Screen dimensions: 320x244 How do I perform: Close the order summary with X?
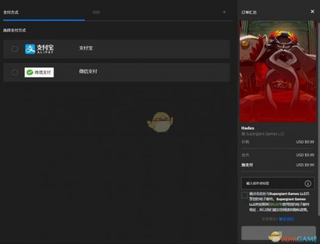(x=312, y=12)
